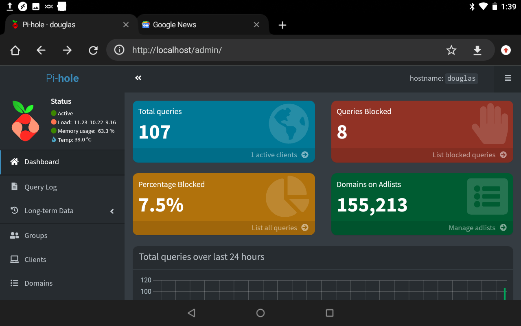Click the Queries Blocked value 8
This screenshot has width=521, height=326.
coord(342,132)
